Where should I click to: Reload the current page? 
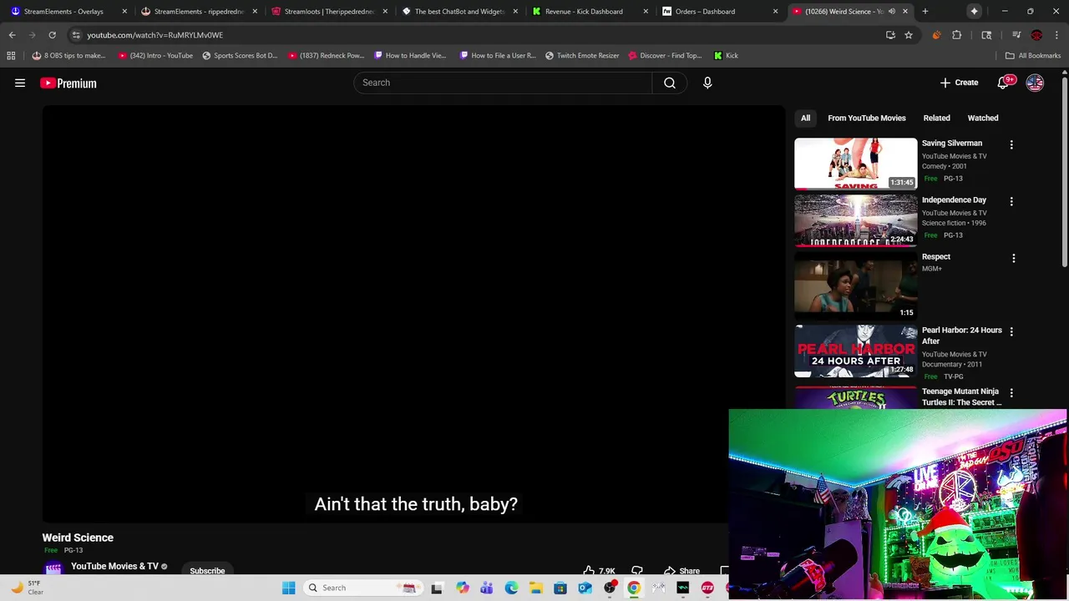(x=52, y=35)
